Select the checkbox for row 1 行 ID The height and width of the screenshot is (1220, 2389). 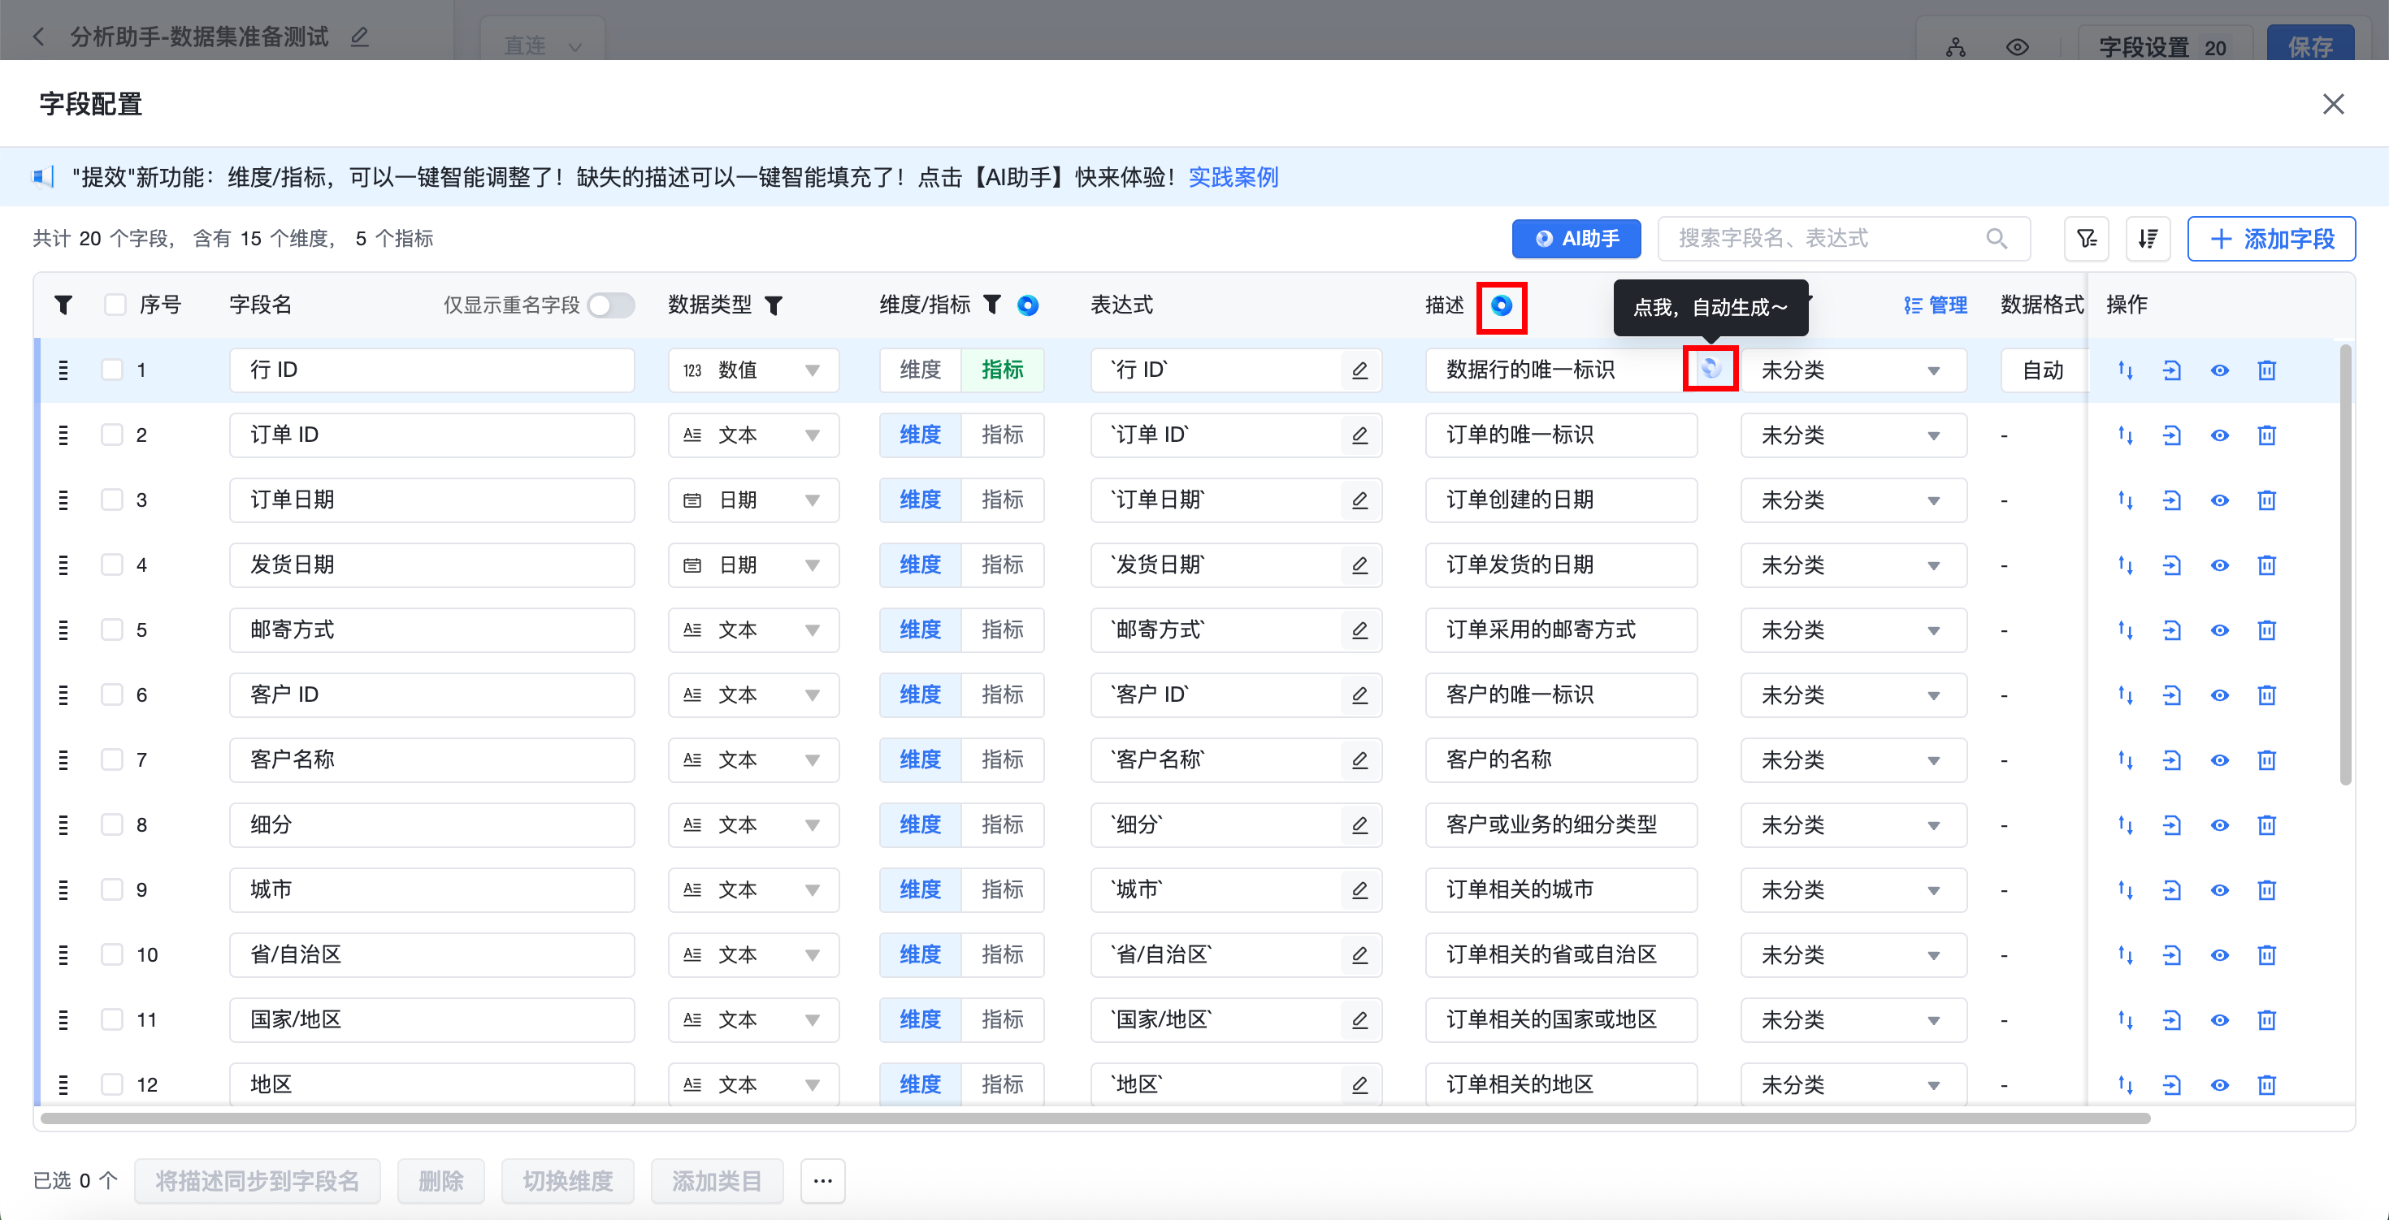[112, 369]
